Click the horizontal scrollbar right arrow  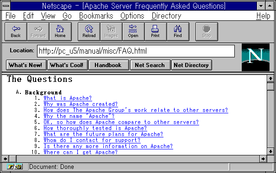(x=263, y=159)
